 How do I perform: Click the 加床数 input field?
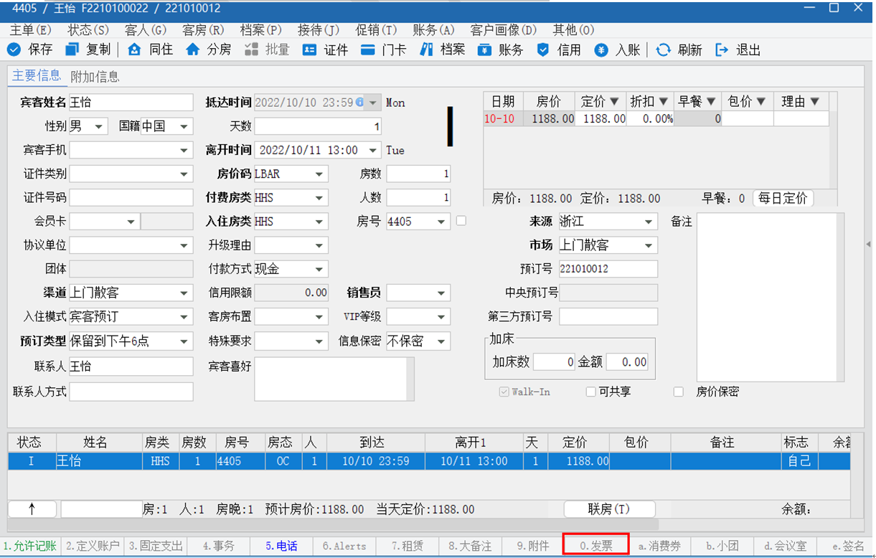point(554,362)
